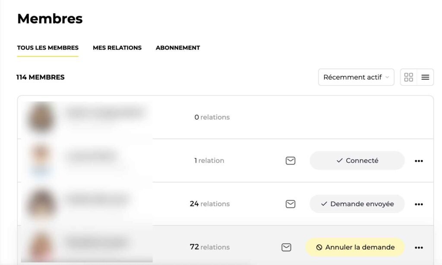Screen dimensions: 442x265
Task: Click the Connecté button
Action: point(357,161)
